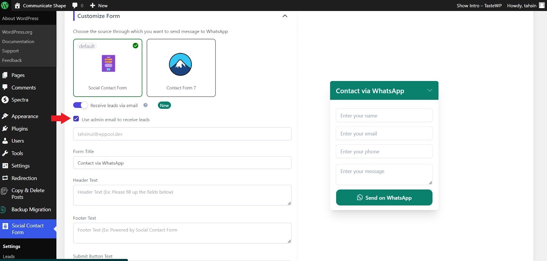547x261 pixels.
Task: Click the help question mark icon
Action: (x=145, y=105)
